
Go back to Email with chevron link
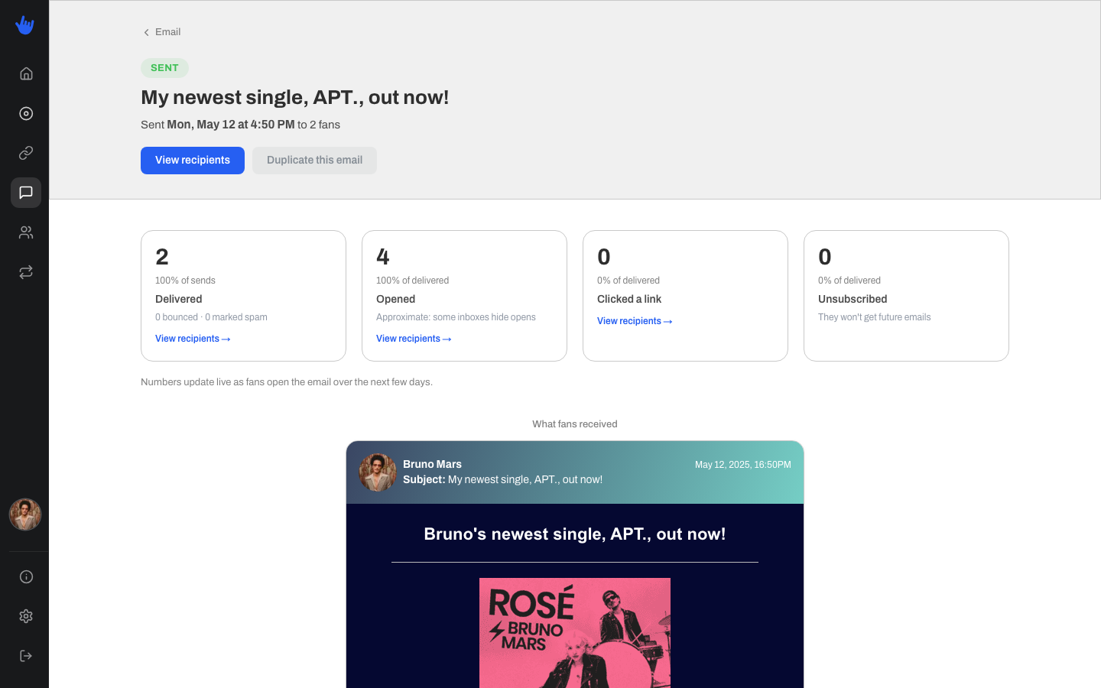[162, 32]
